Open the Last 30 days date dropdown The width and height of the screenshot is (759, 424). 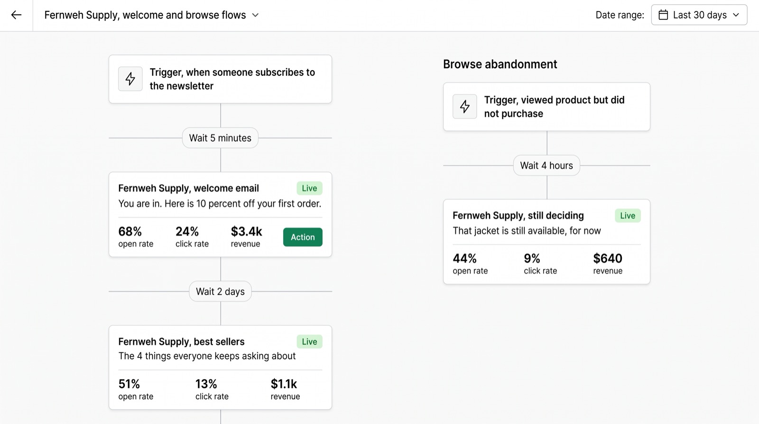coord(699,15)
